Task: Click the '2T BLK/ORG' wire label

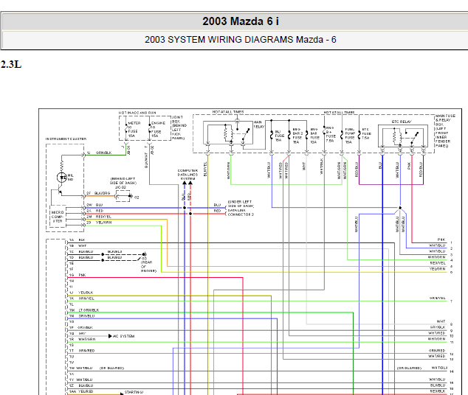Action: [x=98, y=193]
